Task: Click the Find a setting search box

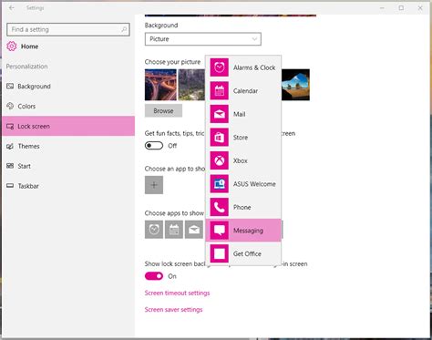Action: point(68,29)
